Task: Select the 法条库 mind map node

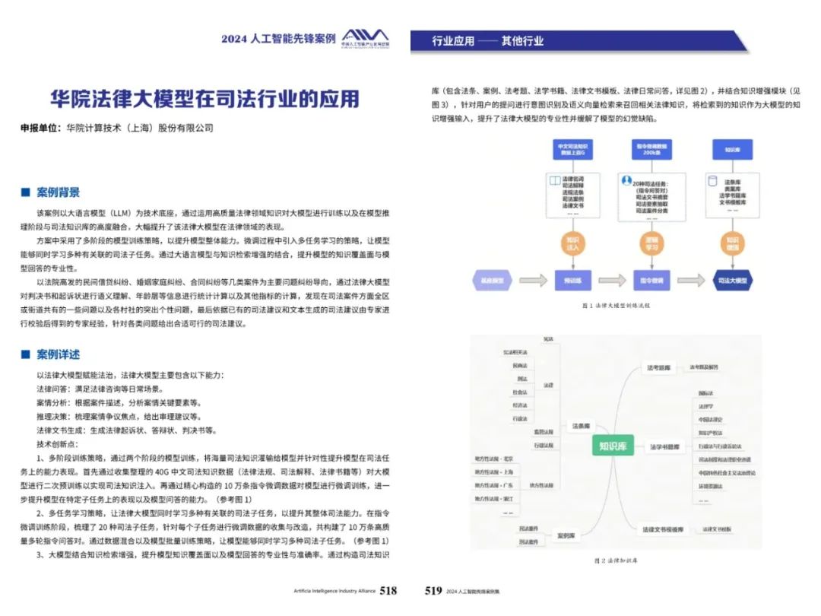Action: pyautogui.click(x=581, y=426)
